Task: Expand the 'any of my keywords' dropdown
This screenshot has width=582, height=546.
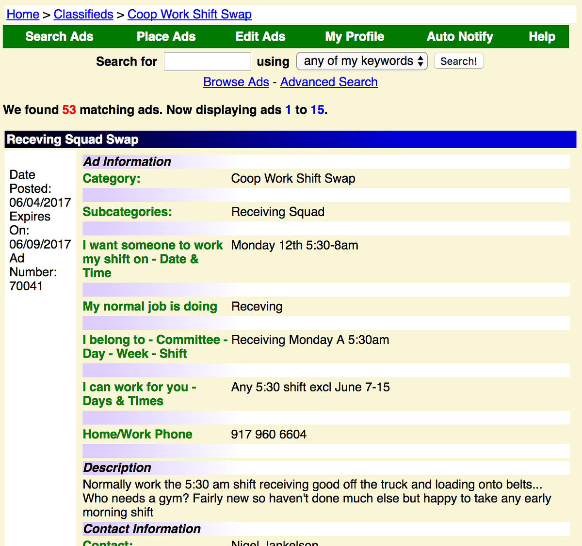Action: [362, 61]
